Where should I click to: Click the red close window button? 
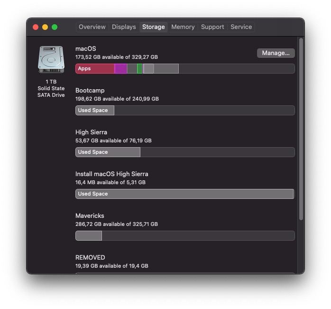(36, 27)
